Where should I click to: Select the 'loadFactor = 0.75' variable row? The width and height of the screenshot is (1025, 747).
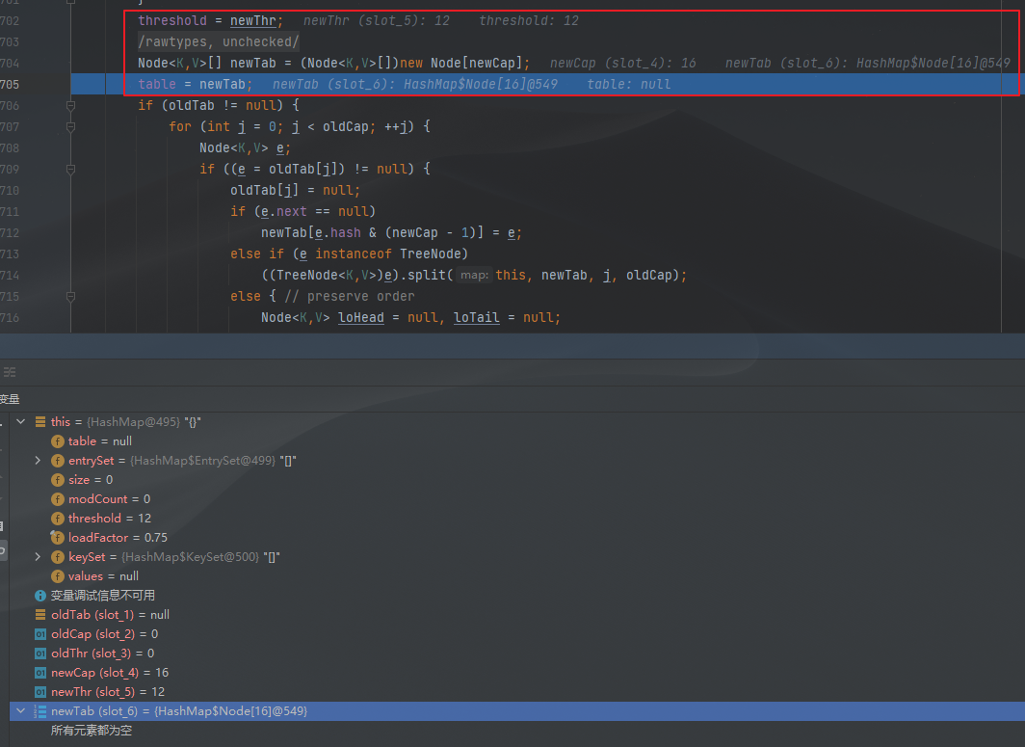(x=517, y=538)
